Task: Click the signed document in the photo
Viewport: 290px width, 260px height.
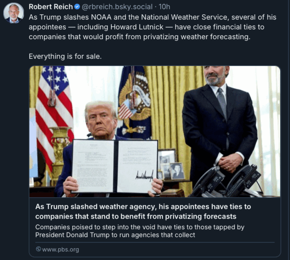Action: pyautogui.click(x=115, y=166)
